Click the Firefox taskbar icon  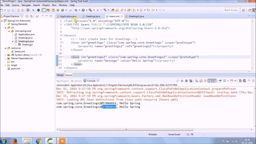(15, 141)
